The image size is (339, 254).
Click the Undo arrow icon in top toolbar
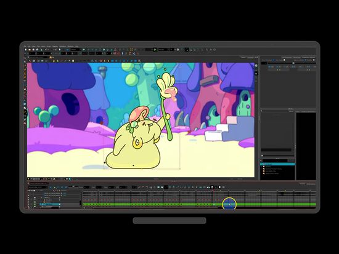point(46,50)
